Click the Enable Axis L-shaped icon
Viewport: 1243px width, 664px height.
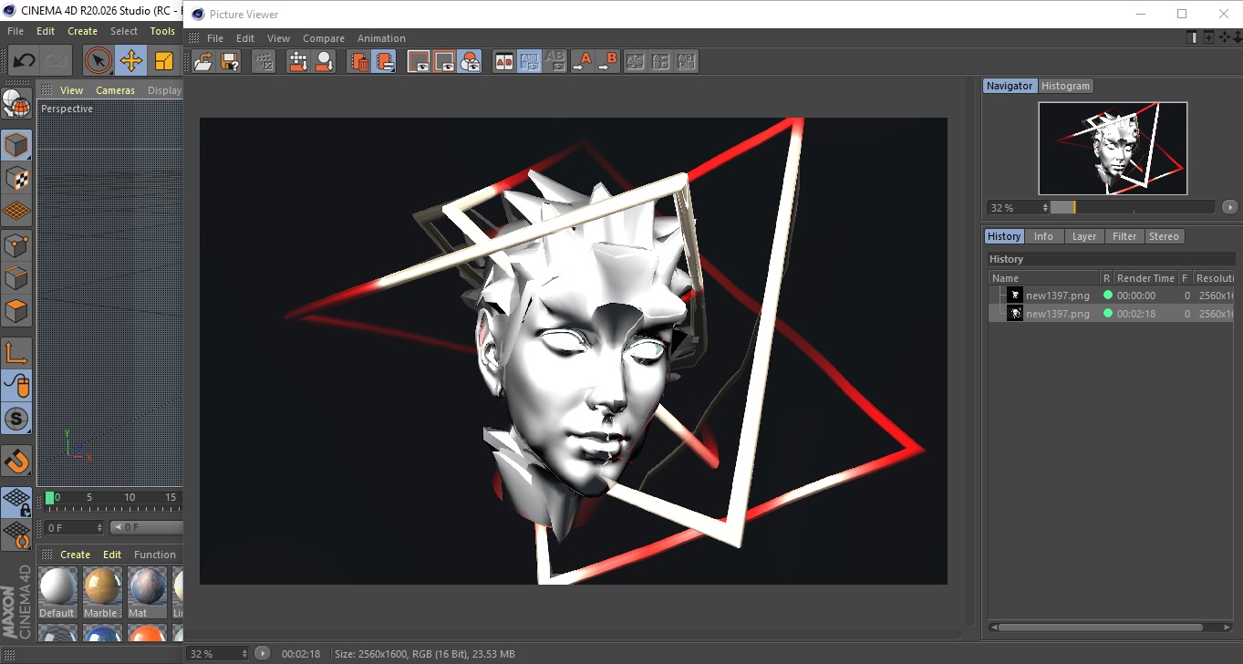16,352
